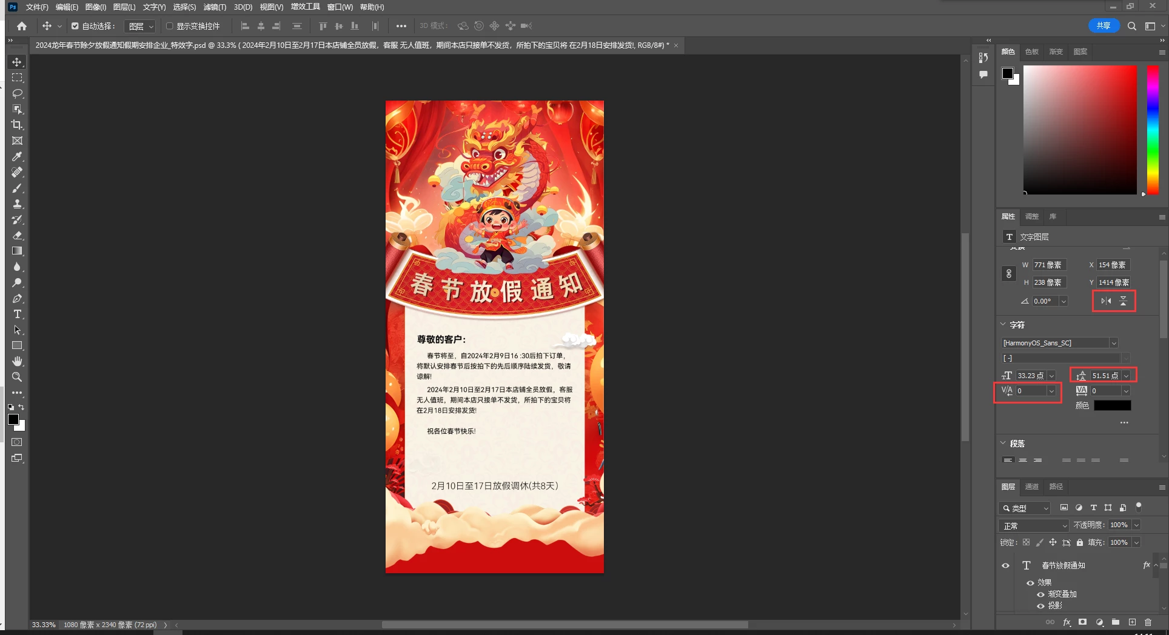1169x635 pixels.
Task: Switch to the 通道 tab
Action: coord(1032,487)
